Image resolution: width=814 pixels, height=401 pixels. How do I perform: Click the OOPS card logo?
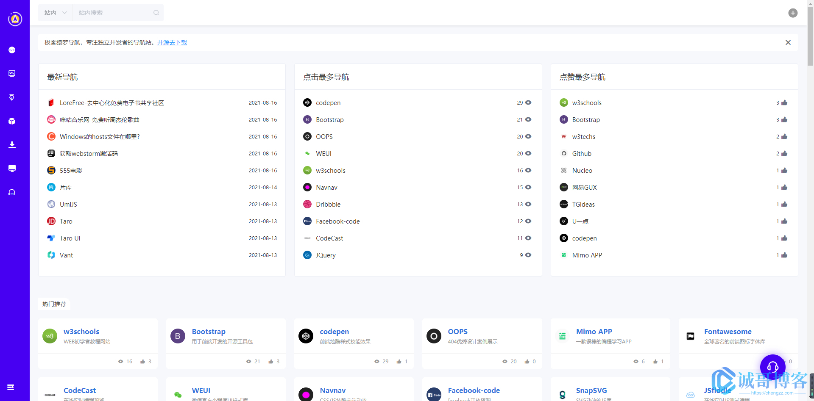click(x=434, y=336)
